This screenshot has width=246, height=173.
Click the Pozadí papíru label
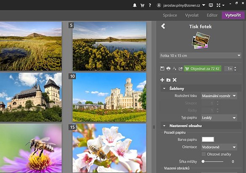[x=175, y=133]
